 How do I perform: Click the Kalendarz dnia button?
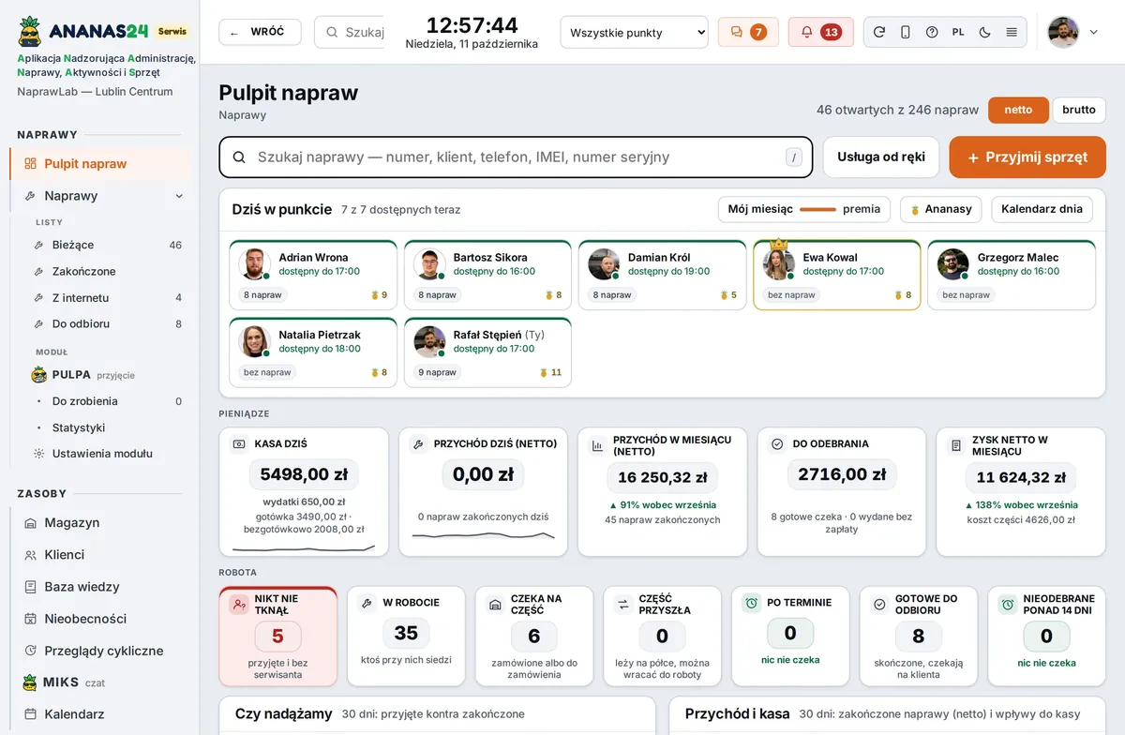[1042, 209]
